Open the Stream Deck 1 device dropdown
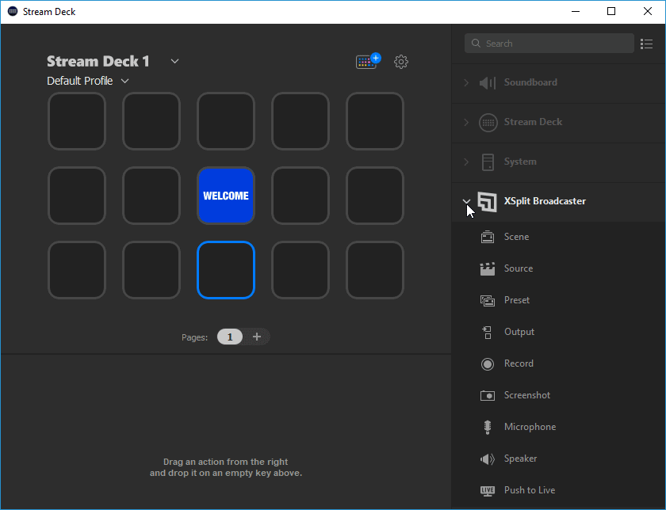Viewport: 666px width, 510px height. [x=174, y=61]
